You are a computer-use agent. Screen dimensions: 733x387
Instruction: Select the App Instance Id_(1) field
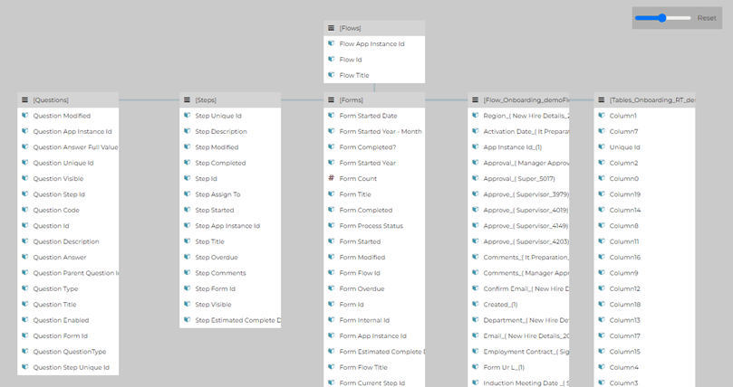pyautogui.click(x=518, y=146)
